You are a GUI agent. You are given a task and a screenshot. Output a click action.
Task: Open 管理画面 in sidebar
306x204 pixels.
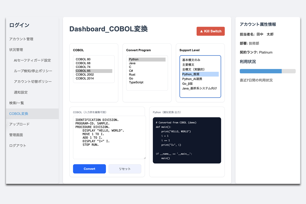coord(16,135)
